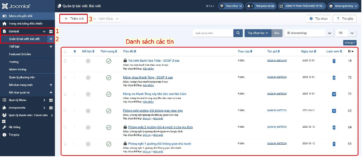Screen dimensions: 362x158
Task: Expand the Tùy chọn lọc filter options
Action: point(258,33)
